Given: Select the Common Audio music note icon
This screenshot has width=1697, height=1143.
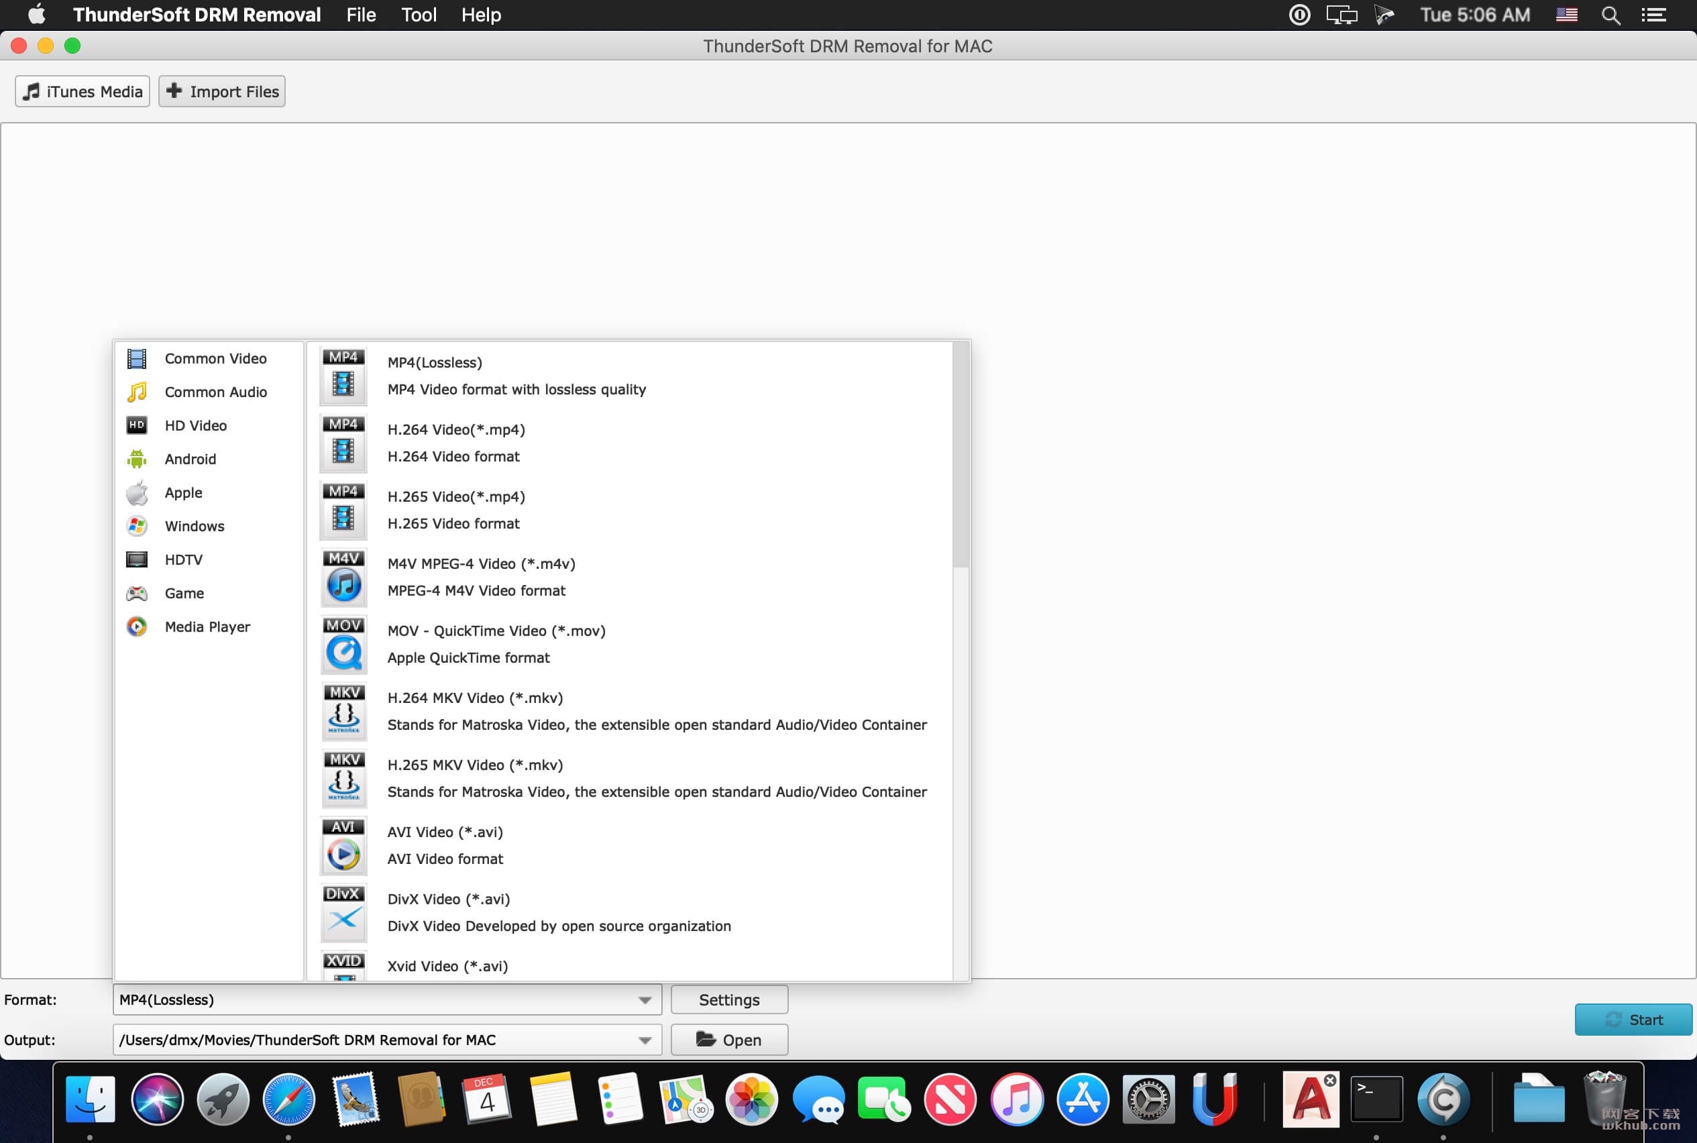Looking at the screenshot, I should [x=136, y=392].
